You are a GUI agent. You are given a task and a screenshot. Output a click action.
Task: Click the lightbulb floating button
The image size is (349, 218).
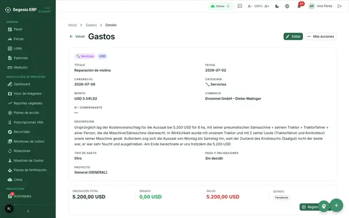tap(324, 206)
